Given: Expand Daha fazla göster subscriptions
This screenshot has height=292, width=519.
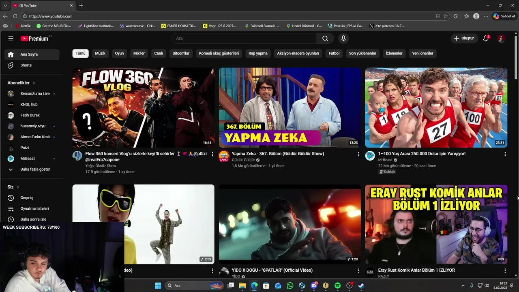Looking at the screenshot, I should pos(32,170).
